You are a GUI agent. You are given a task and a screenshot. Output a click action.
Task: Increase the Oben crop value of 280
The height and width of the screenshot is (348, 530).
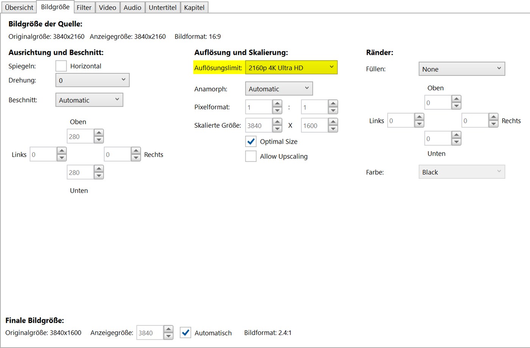pos(98,133)
